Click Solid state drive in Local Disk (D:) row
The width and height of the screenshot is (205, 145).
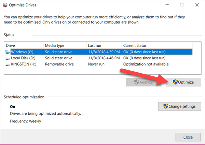pos(59,58)
